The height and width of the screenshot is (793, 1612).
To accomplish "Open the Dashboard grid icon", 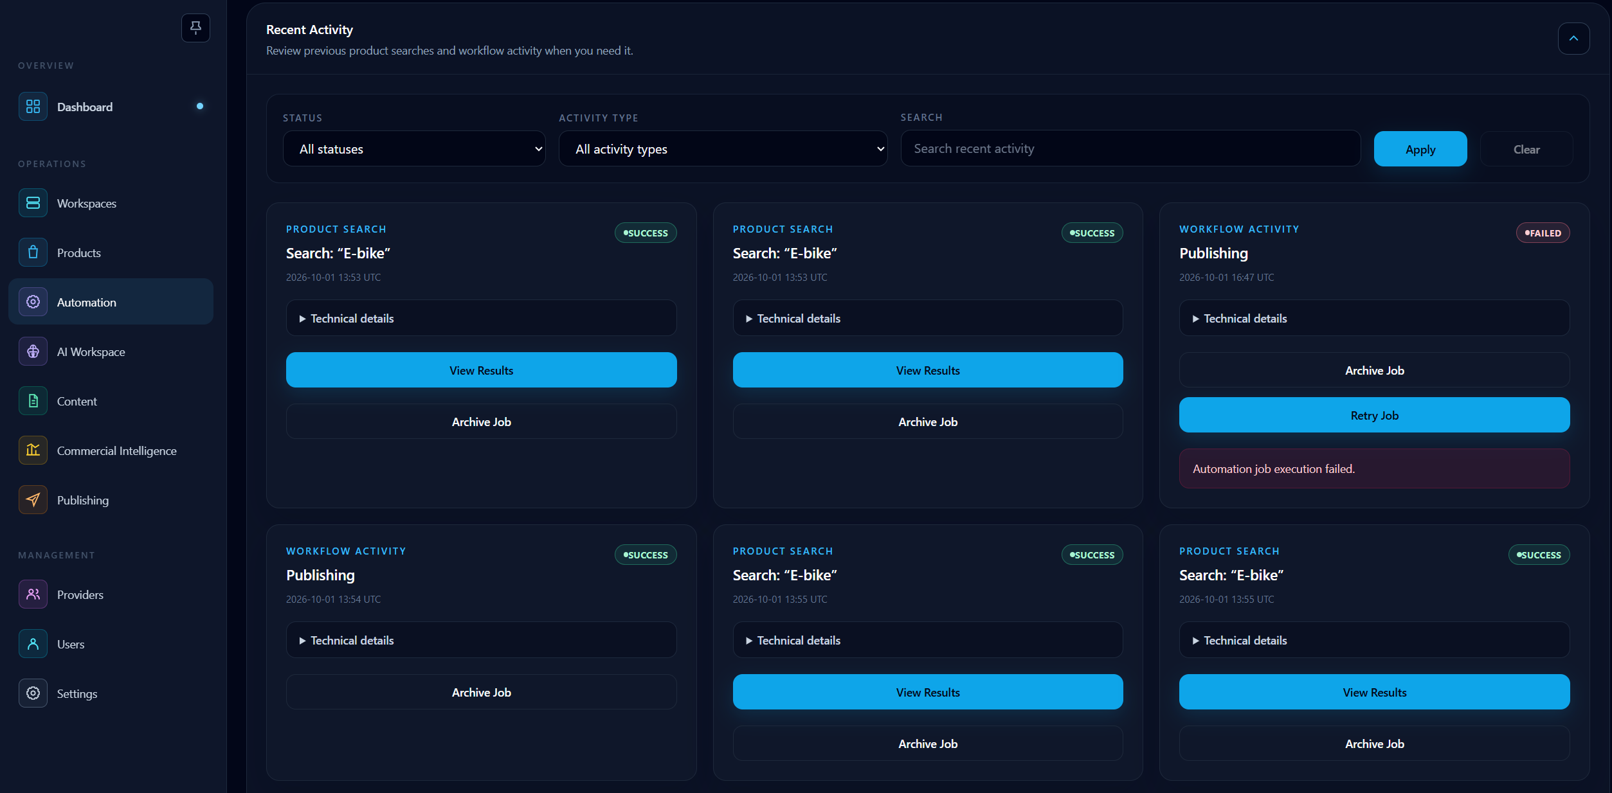I will point(33,107).
